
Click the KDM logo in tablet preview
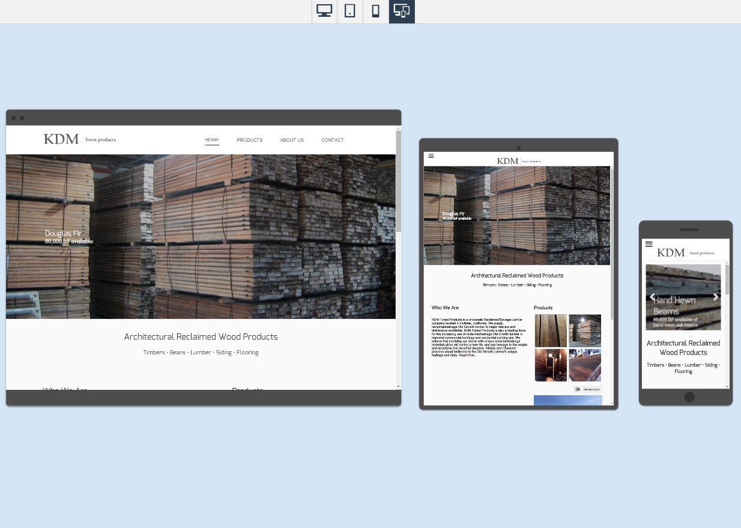click(x=508, y=161)
